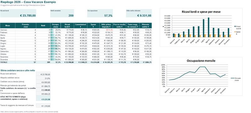
Task: Select the 'Mese' column header
Action: click(8, 26)
